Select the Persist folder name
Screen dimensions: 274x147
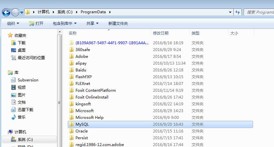pyautogui.click(x=82, y=138)
